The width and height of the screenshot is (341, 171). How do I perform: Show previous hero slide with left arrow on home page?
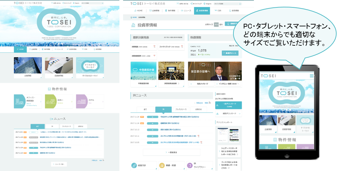coord(15,26)
